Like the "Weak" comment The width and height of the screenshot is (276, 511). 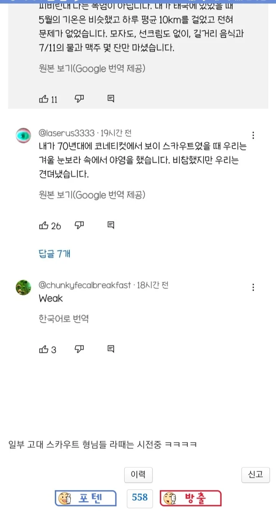(x=44, y=349)
